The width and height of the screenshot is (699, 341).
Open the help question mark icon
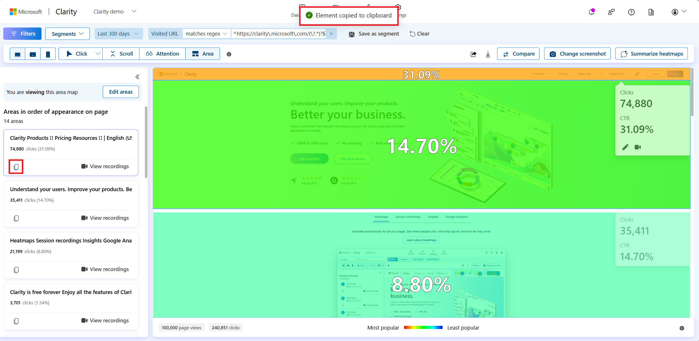pyautogui.click(x=631, y=12)
